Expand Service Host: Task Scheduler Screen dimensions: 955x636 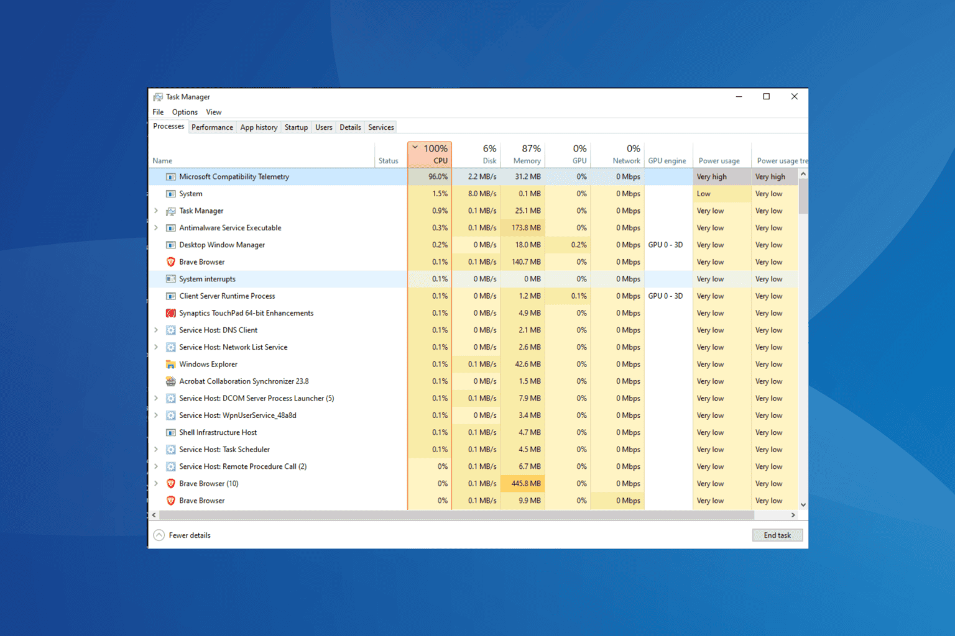click(156, 450)
